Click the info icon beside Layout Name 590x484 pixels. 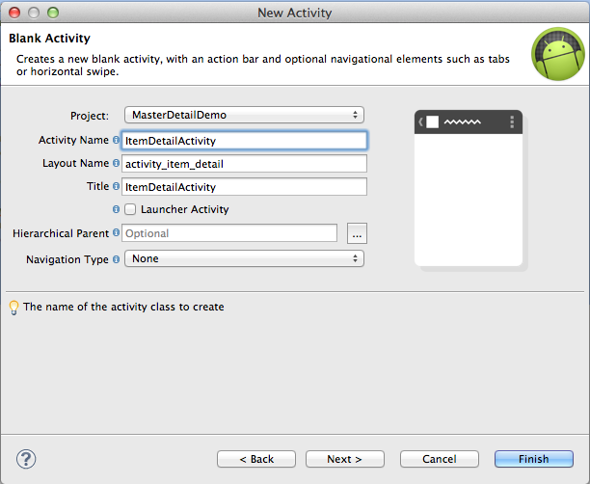[x=116, y=163]
